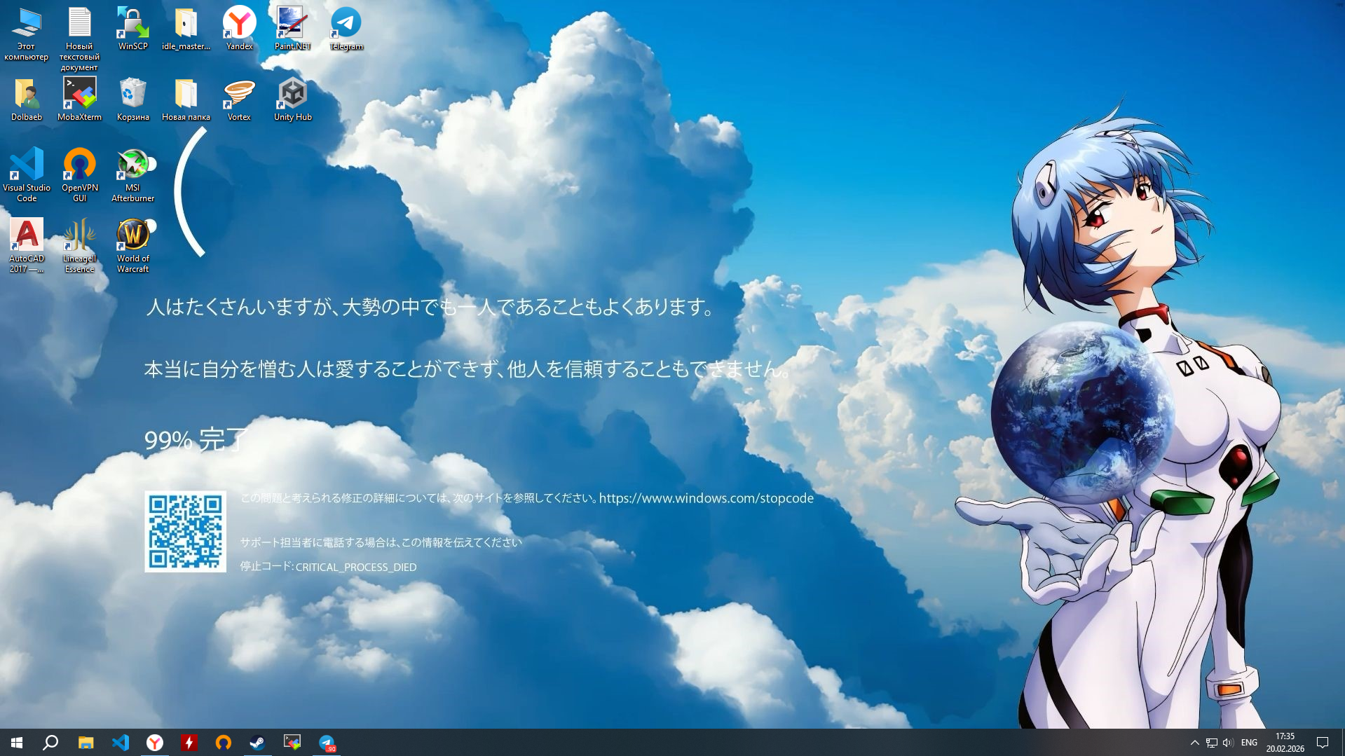Show hidden system tray icons
This screenshot has height=756, width=1345.
[1194, 743]
